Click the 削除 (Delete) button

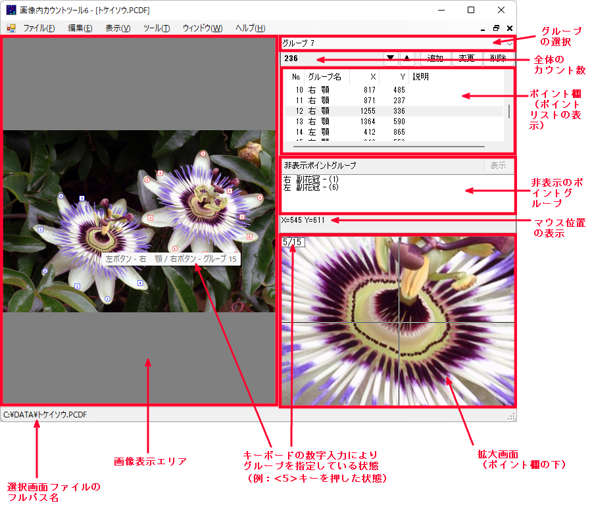click(x=498, y=58)
